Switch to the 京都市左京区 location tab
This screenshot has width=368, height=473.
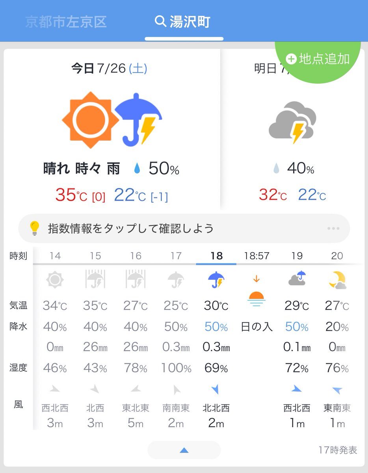tap(66, 22)
